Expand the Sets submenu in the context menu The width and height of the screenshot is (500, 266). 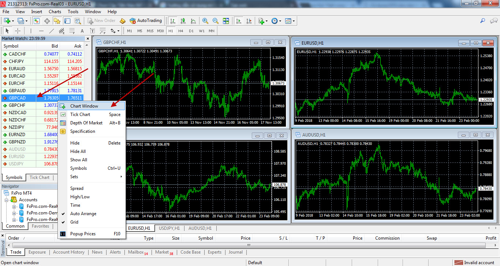pyautogui.click(x=92, y=177)
